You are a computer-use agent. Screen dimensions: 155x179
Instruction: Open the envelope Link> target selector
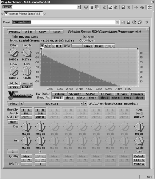[77, 46]
